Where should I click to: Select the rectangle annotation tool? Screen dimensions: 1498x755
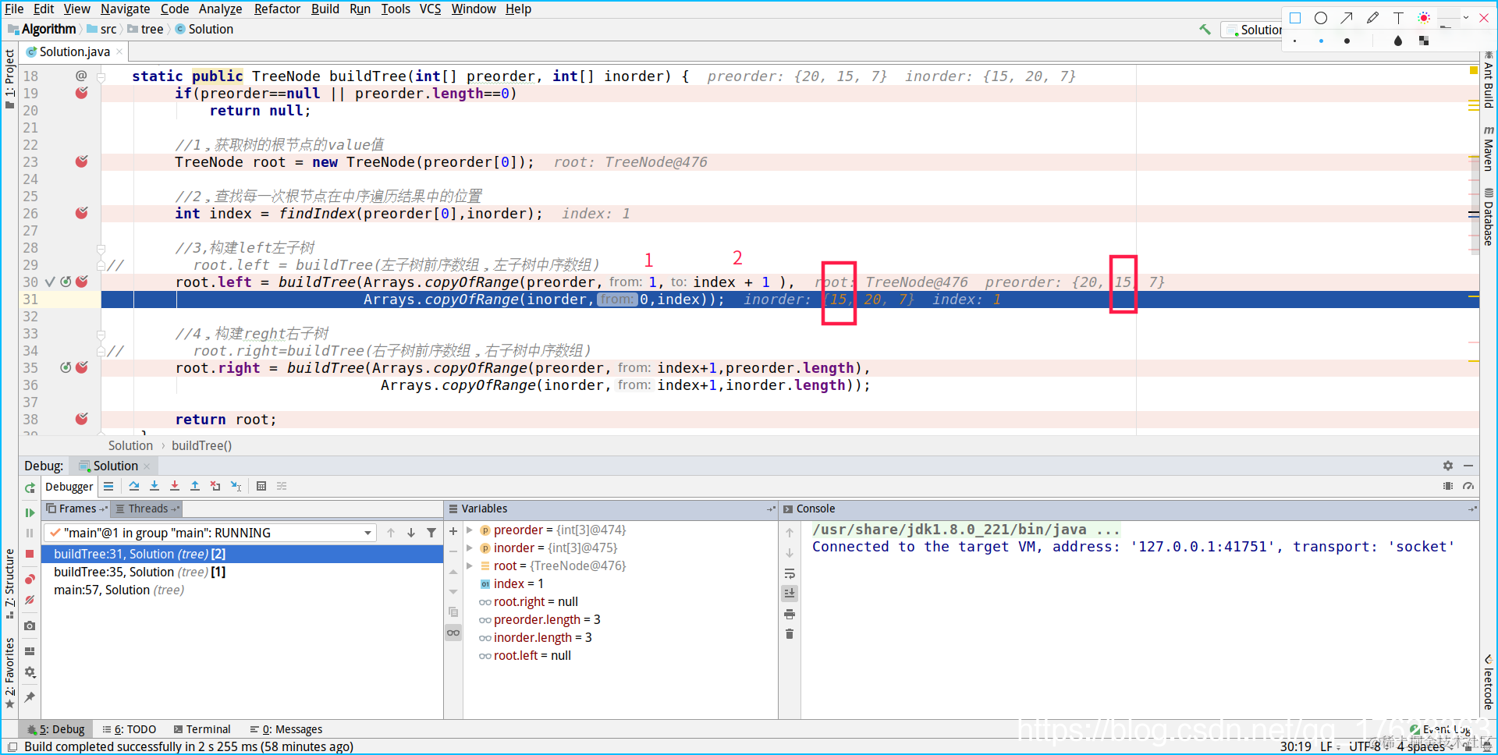[1295, 18]
